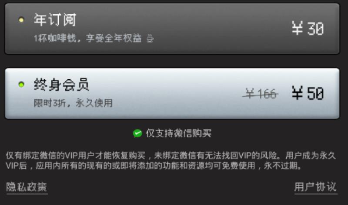Click the 终身会员 title text
Screen dimensions: 348x205
61,85
